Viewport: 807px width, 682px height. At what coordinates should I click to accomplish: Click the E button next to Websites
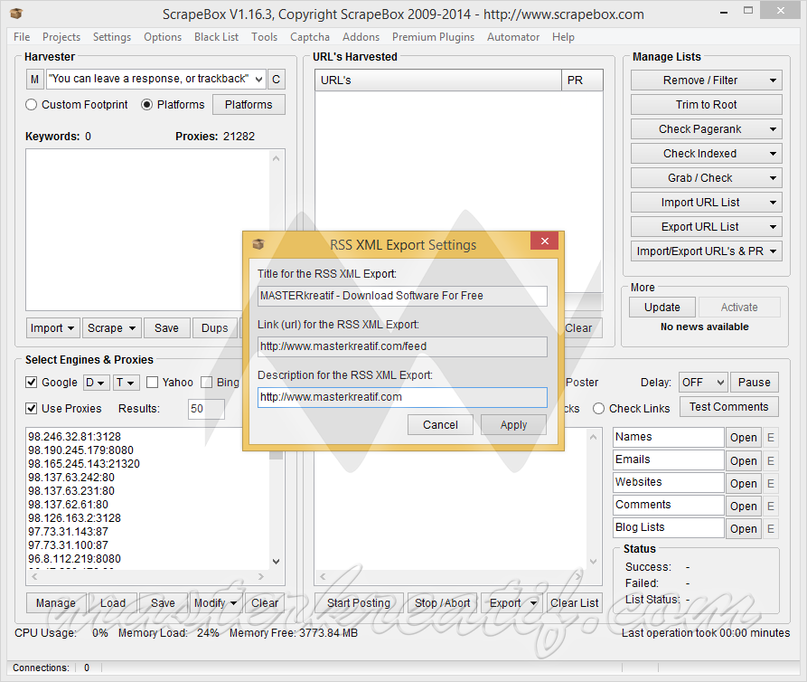pyautogui.click(x=771, y=483)
